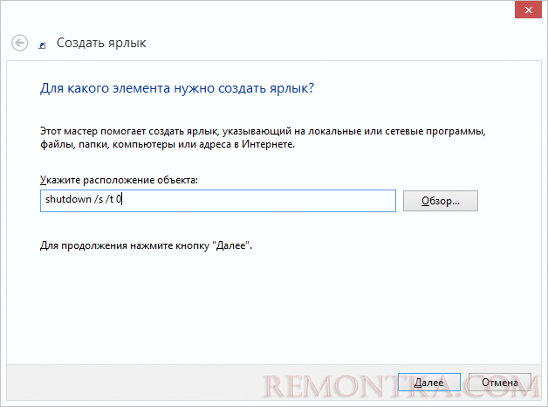This screenshot has width=548, height=407.
Task: Open the Обзор... browse dialog
Action: coord(441,201)
